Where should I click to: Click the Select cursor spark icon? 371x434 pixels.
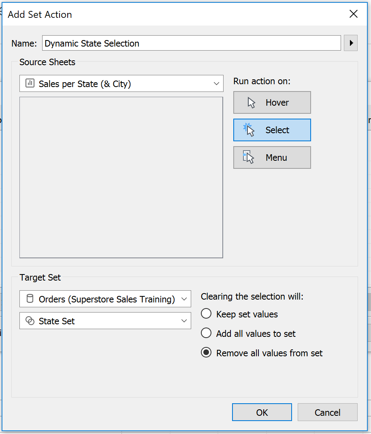tap(249, 130)
